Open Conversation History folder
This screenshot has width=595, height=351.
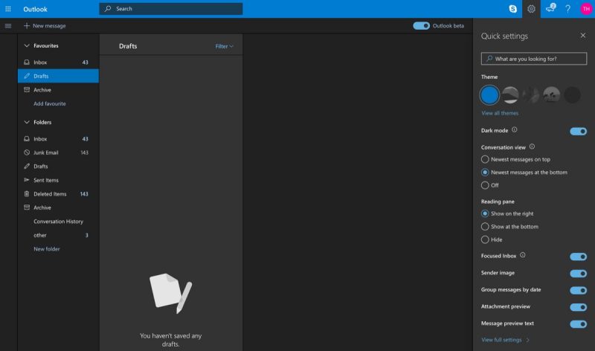point(58,221)
